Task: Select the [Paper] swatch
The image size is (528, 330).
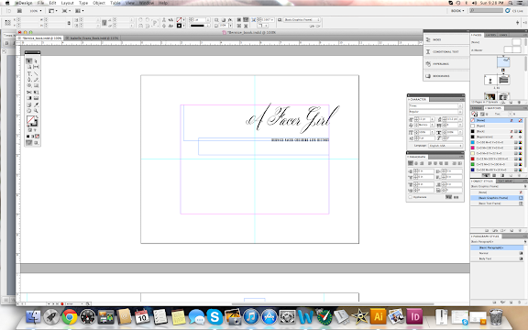Action: (x=497, y=126)
